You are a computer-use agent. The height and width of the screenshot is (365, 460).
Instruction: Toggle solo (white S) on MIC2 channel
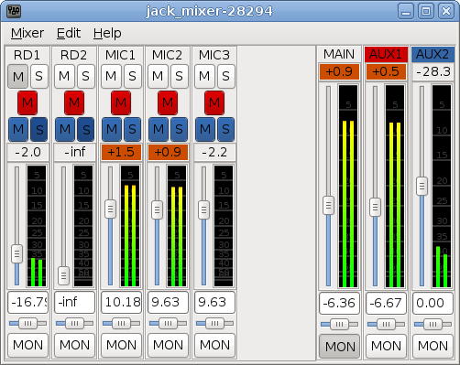(179, 76)
